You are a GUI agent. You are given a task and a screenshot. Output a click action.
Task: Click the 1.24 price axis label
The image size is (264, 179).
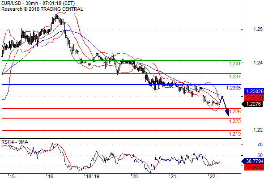258,63
